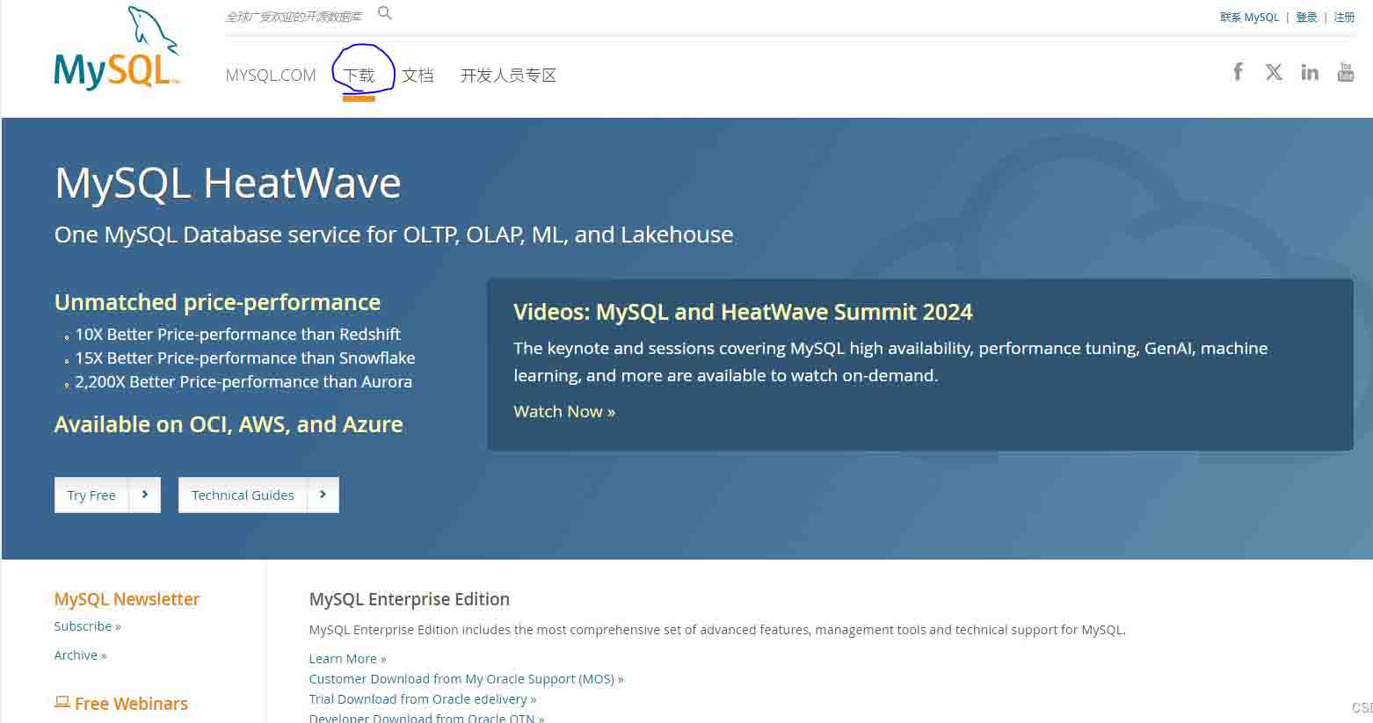The image size is (1373, 723).
Task: Open the YouTube icon
Action: click(1345, 72)
